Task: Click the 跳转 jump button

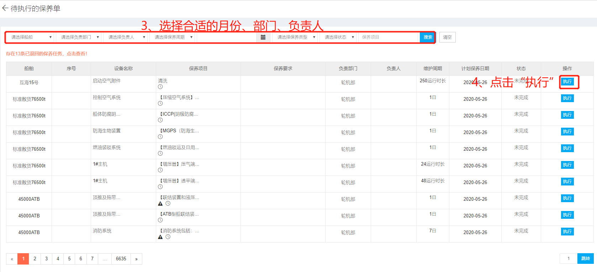Action: point(586,259)
